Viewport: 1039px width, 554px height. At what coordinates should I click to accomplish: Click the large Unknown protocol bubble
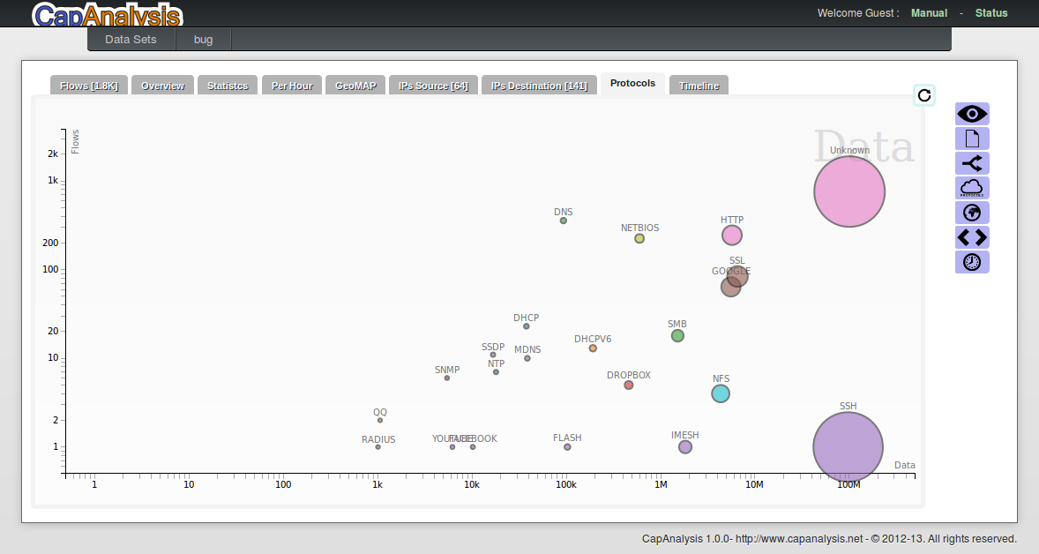[849, 191]
